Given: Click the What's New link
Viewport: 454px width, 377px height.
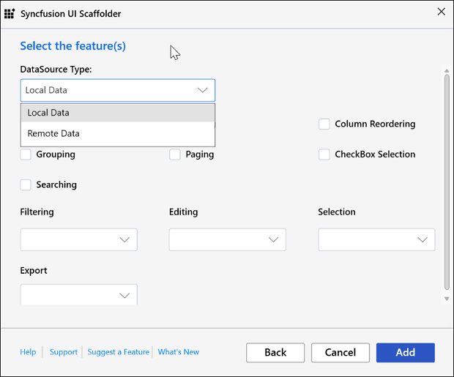Looking at the screenshot, I should (179, 352).
